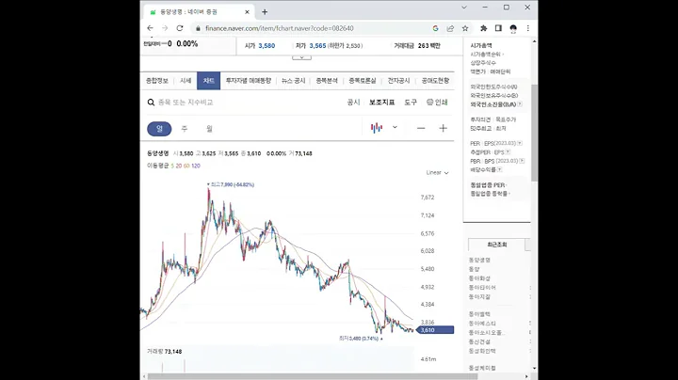The height and width of the screenshot is (380, 678).
Task: Open the tab search chevron in the title bar
Action: coord(464,8)
